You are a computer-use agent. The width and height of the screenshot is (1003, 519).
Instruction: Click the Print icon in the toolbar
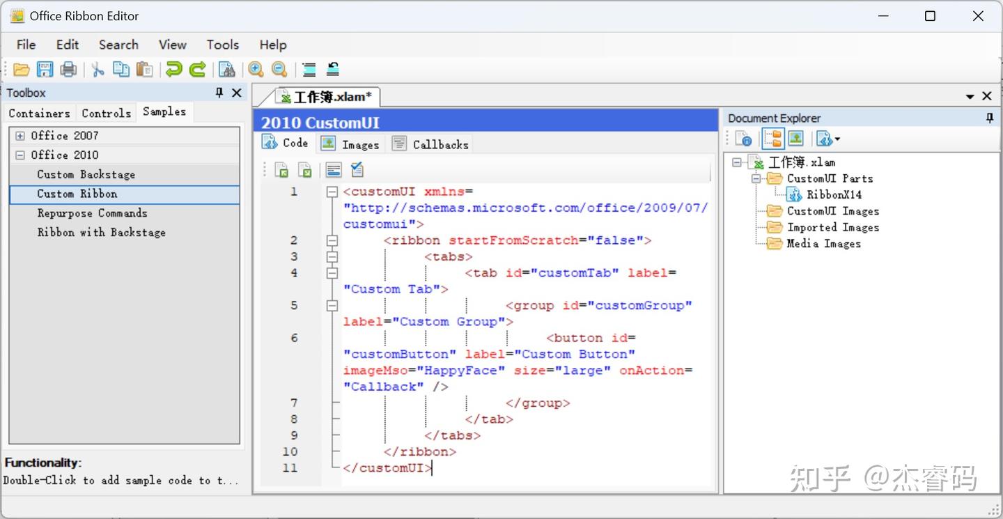point(68,69)
